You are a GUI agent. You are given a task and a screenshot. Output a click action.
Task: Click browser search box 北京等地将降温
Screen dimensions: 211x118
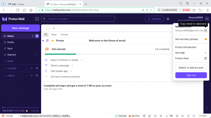(169, 10)
